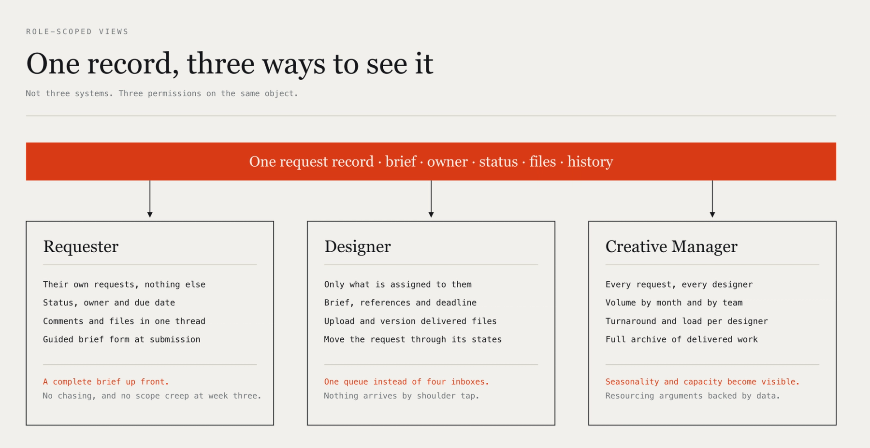Select 'Move the request through its states'
This screenshot has height=448, width=870.
pyautogui.click(x=413, y=339)
